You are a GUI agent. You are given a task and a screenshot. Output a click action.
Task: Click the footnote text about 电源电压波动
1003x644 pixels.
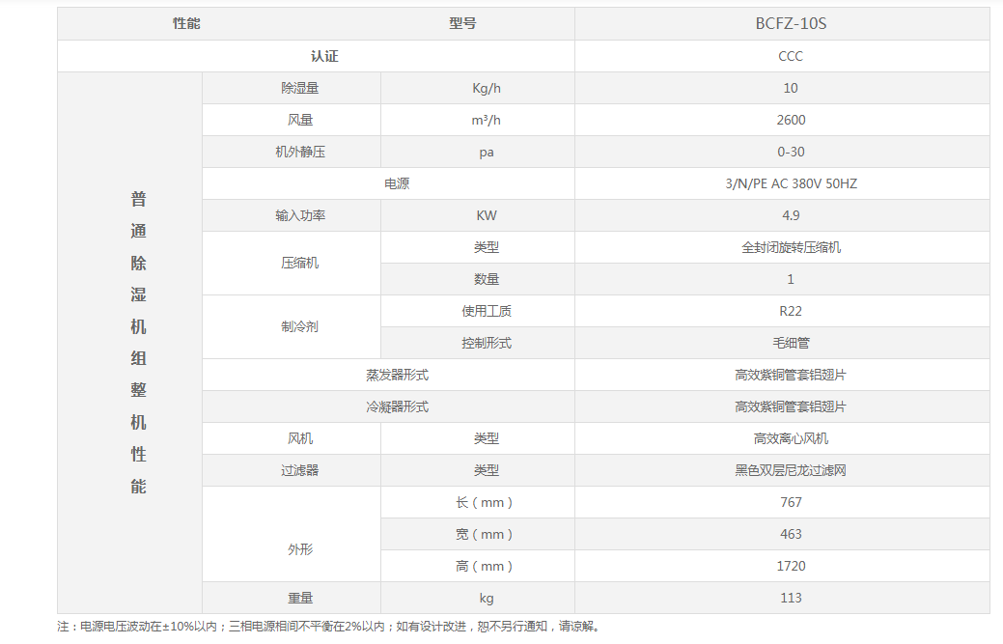(328, 627)
